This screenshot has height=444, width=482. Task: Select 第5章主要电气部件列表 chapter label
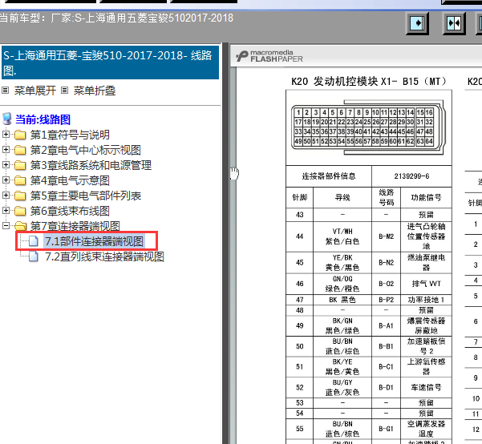tap(86, 196)
